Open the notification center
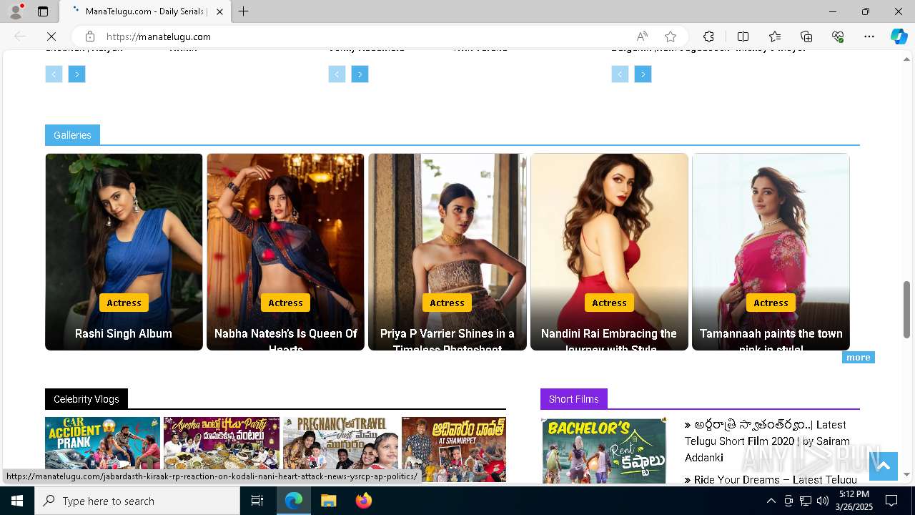The width and height of the screenshot is (915, 515). 891,501
